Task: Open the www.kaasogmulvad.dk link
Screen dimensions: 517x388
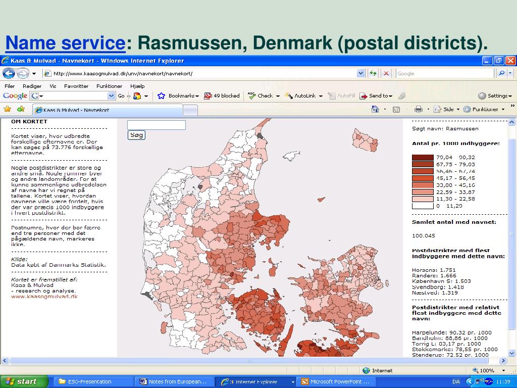Action: tap(44, 296)
